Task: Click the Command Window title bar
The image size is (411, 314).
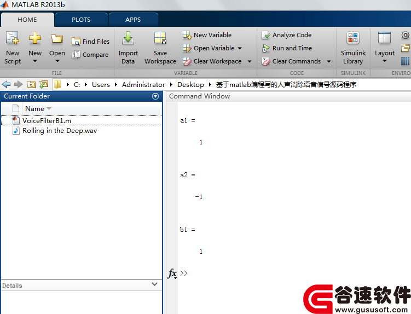Action: 288,96
